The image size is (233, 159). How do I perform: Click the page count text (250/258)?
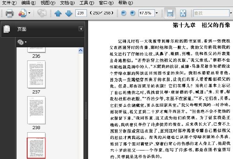pos(102,13)
